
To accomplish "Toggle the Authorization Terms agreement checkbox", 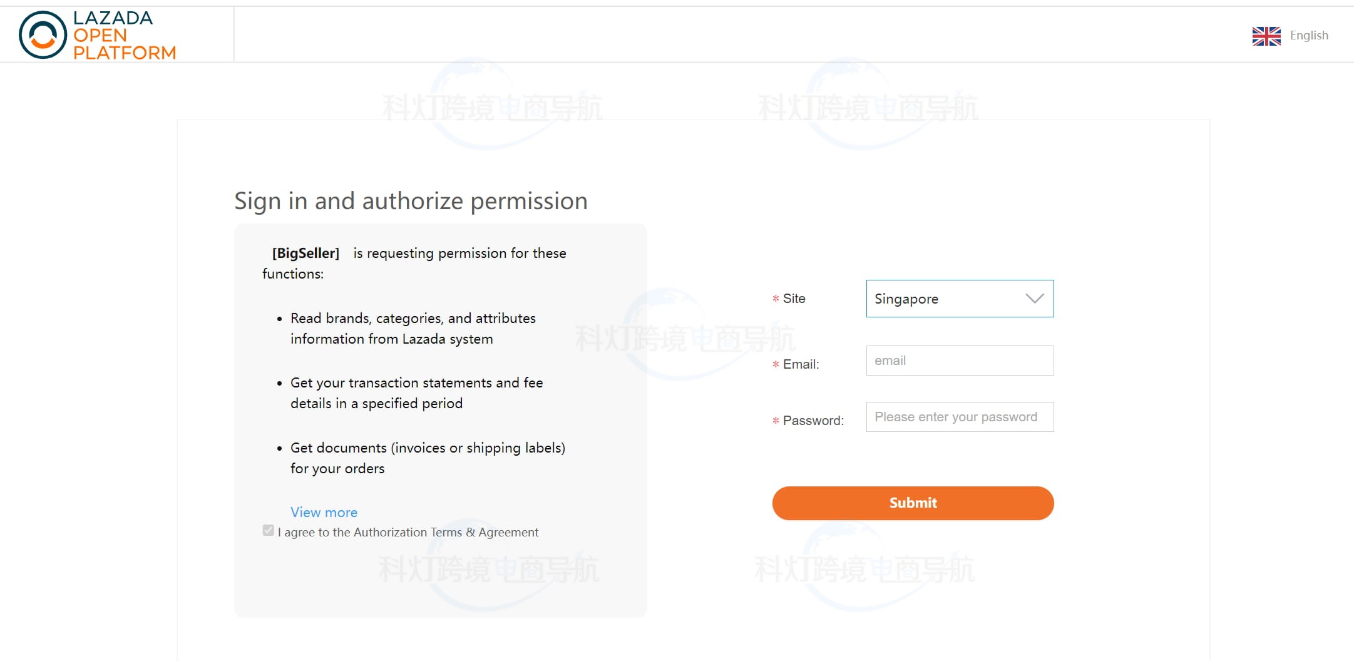I will click(269, 531).
